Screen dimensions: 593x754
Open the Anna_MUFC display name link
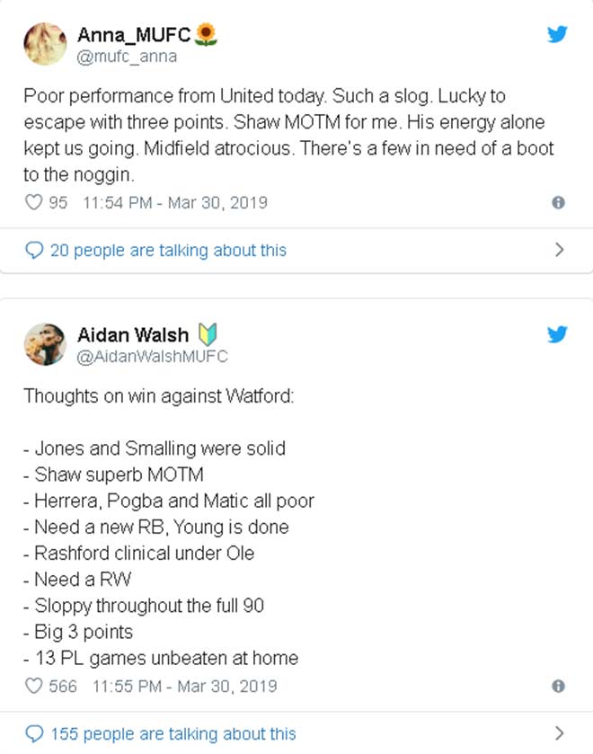135,35
